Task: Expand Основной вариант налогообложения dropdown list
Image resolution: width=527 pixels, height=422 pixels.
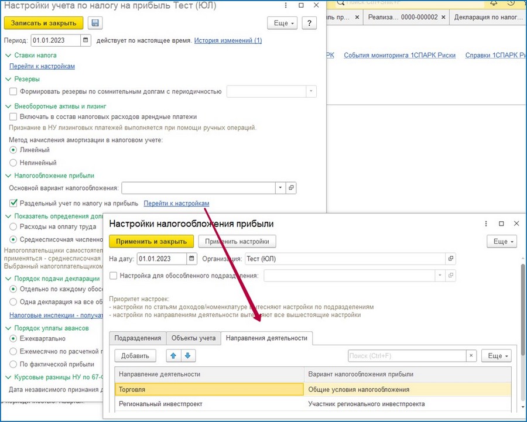Action: 280,188
